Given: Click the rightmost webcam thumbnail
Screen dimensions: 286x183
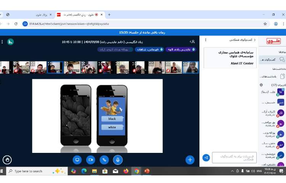Looking at the screenshot, I should click(x=191, y=67).
